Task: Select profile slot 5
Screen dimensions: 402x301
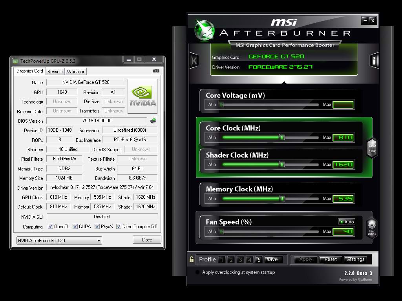Action: [259, 259]
